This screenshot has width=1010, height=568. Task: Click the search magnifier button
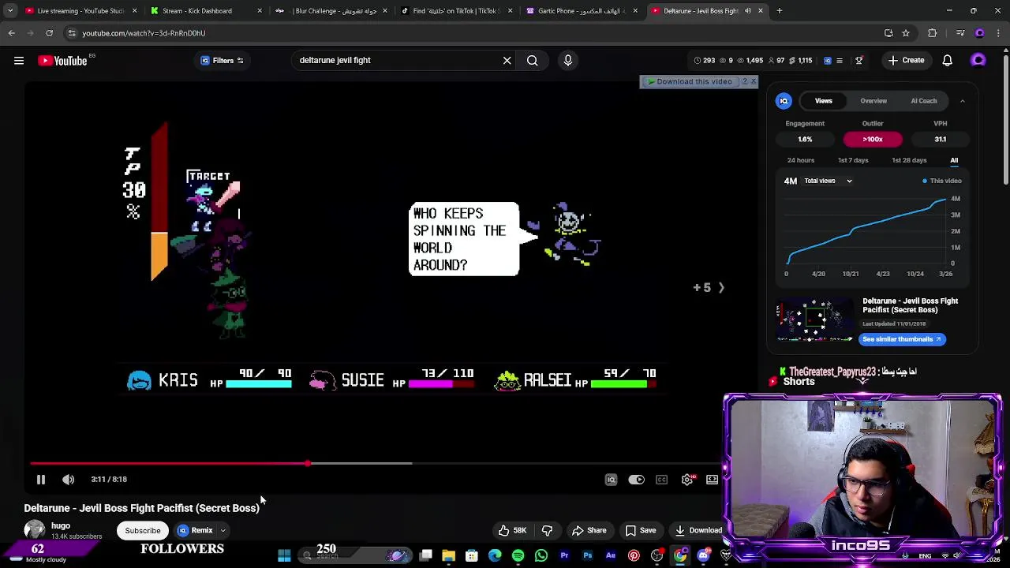533,60
